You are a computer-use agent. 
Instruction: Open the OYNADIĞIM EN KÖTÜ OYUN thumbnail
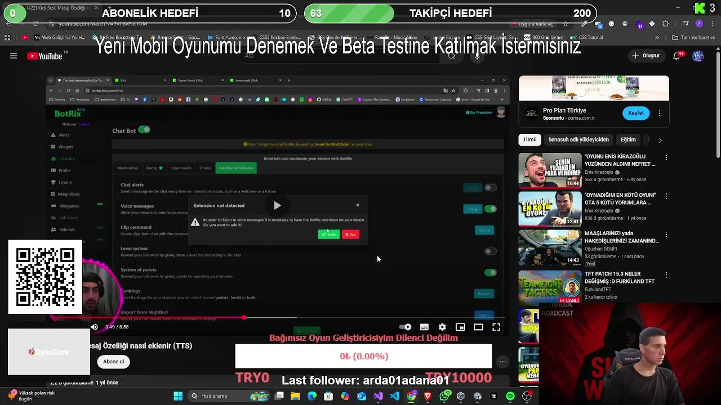point(550,209)
